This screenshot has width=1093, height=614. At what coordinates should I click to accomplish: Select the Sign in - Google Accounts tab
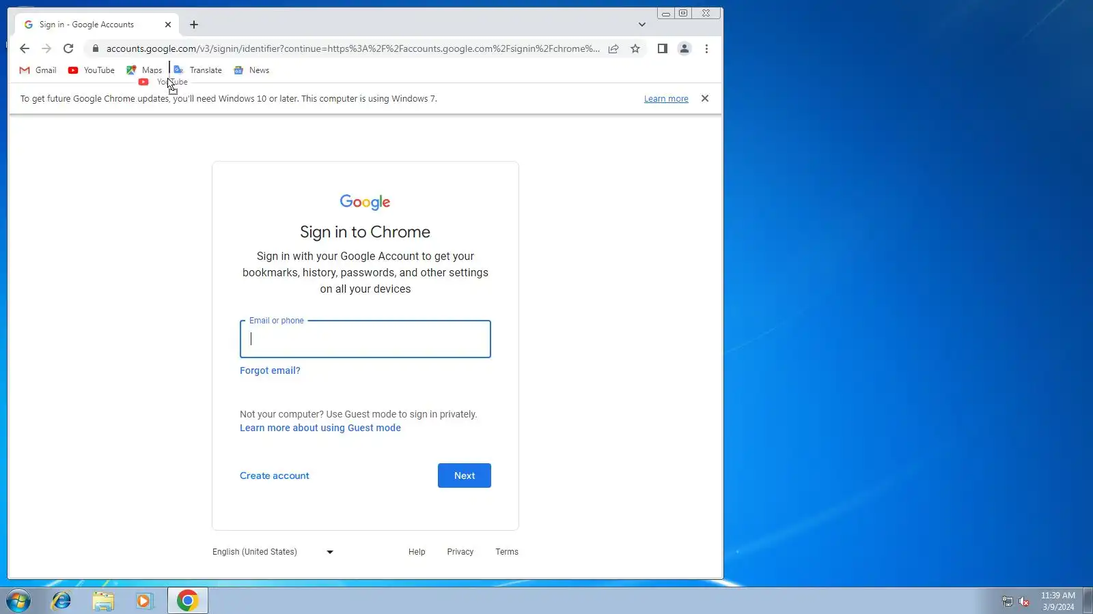97,25
